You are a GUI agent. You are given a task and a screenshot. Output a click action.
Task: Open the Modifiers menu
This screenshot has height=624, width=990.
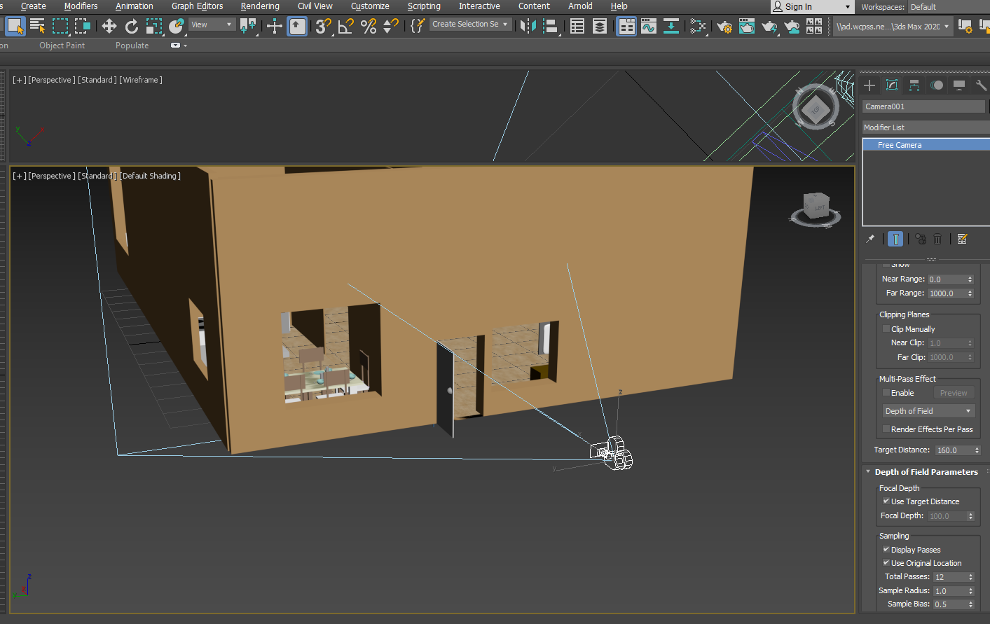pos(81,6)
